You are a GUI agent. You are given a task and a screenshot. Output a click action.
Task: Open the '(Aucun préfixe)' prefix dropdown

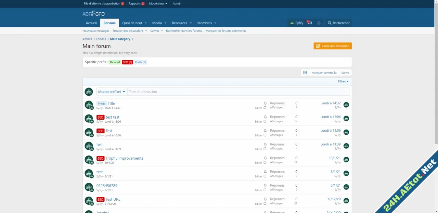(x=112, y=92)
